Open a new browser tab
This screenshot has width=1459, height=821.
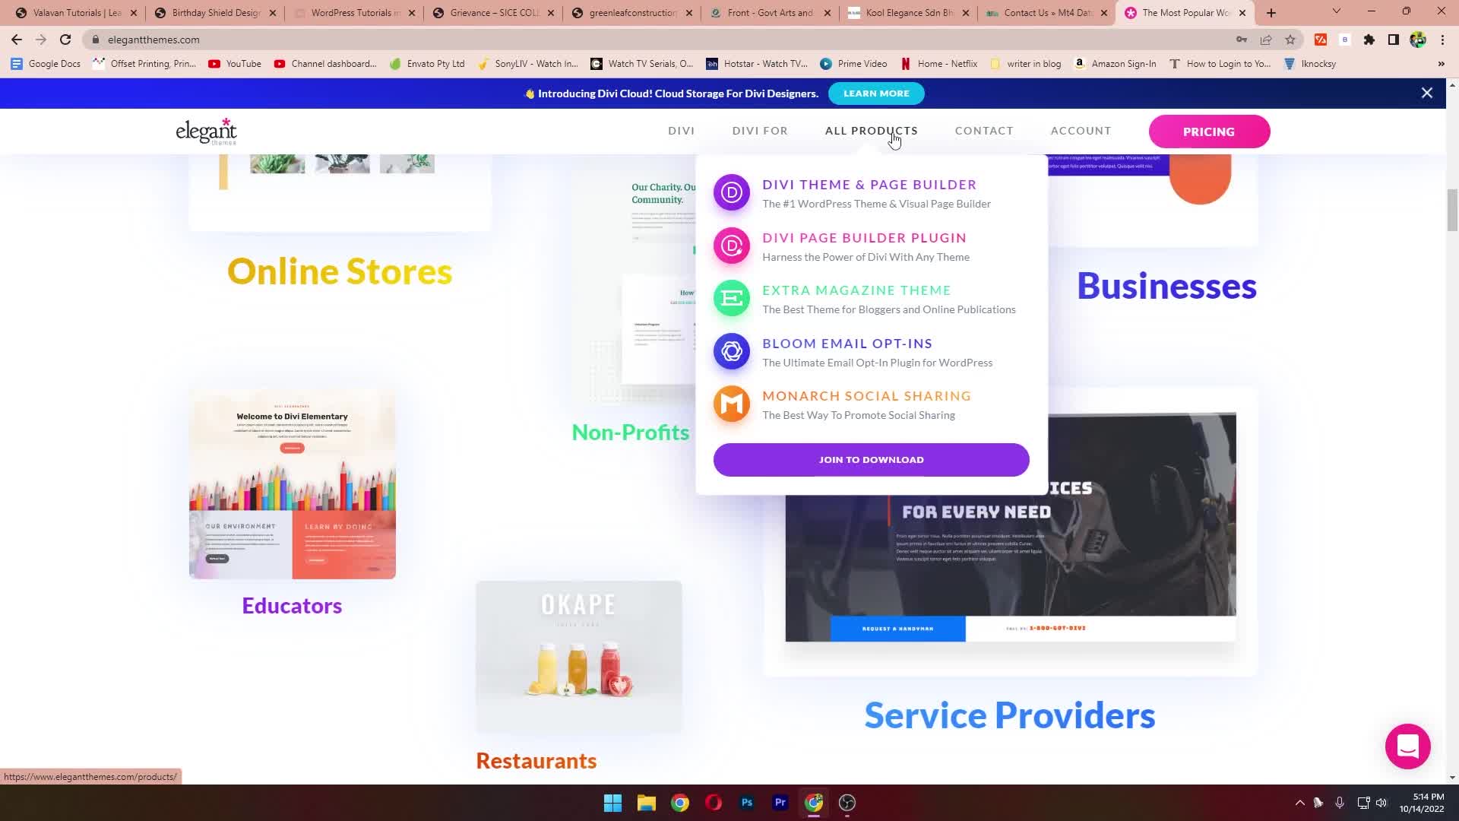pos(1271,13)
